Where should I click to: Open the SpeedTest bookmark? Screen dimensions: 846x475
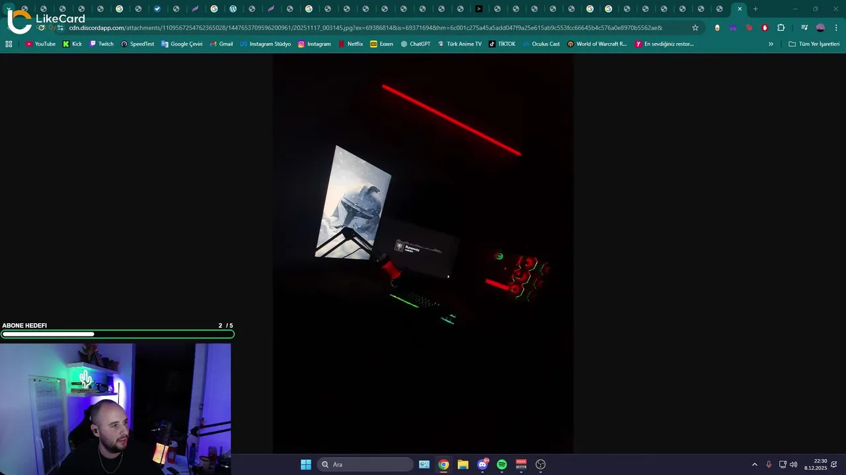(137, 44)
